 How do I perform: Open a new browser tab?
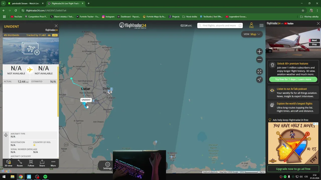(89, 3)
